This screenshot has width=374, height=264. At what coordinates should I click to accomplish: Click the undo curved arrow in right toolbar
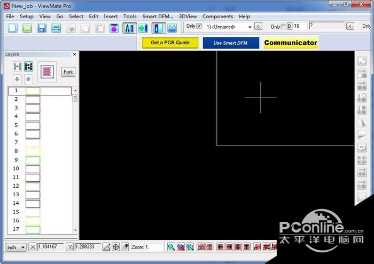[x=362, y=148]
